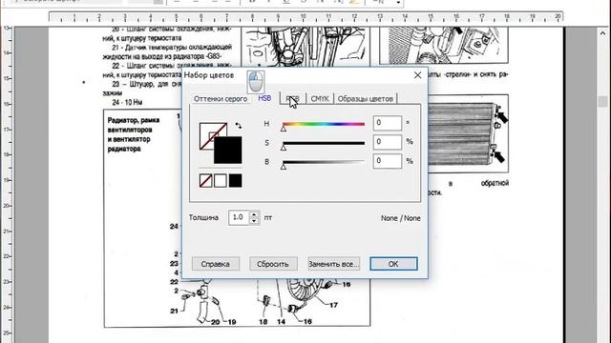Click callout number 17 in the diagram
Screen dimensions: 611x343
pyautogui.click(x=333, y=305)
